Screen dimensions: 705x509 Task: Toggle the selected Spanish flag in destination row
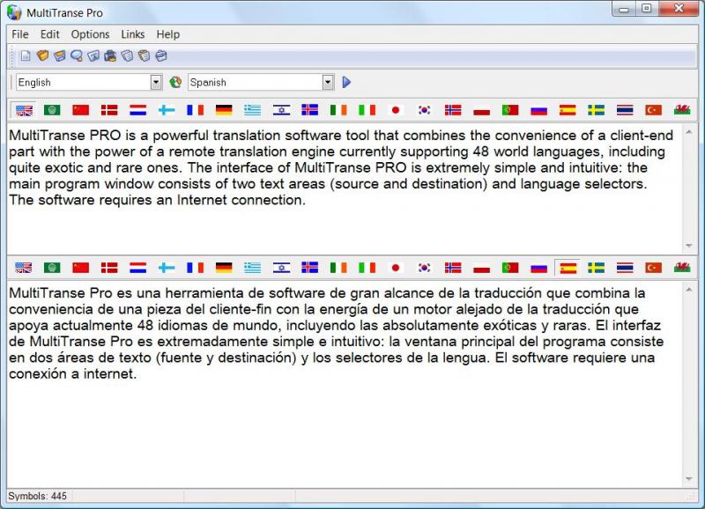tap(568, 268)
